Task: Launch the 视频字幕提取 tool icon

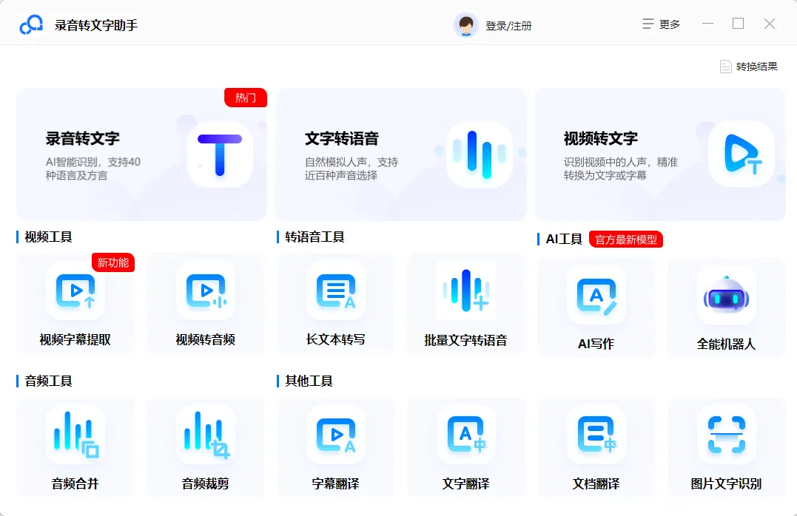Action: pyautogui.click(x=75, y=291)
